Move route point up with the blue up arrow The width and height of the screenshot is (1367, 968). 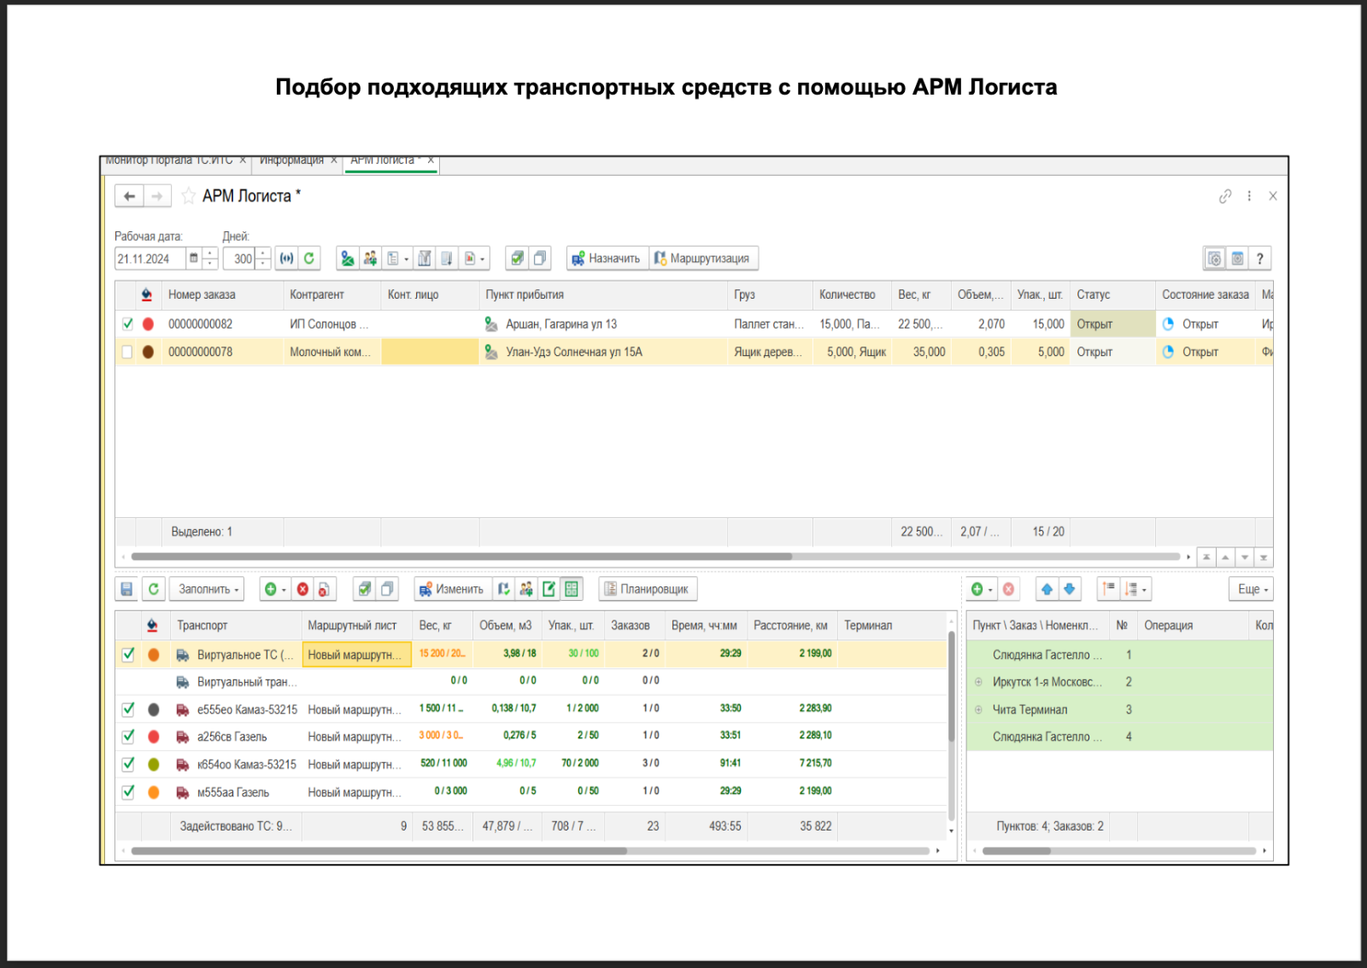coord(1047,589)
